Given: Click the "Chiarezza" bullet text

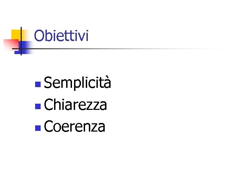Looking at the screenshot, I should coord(75,105).
